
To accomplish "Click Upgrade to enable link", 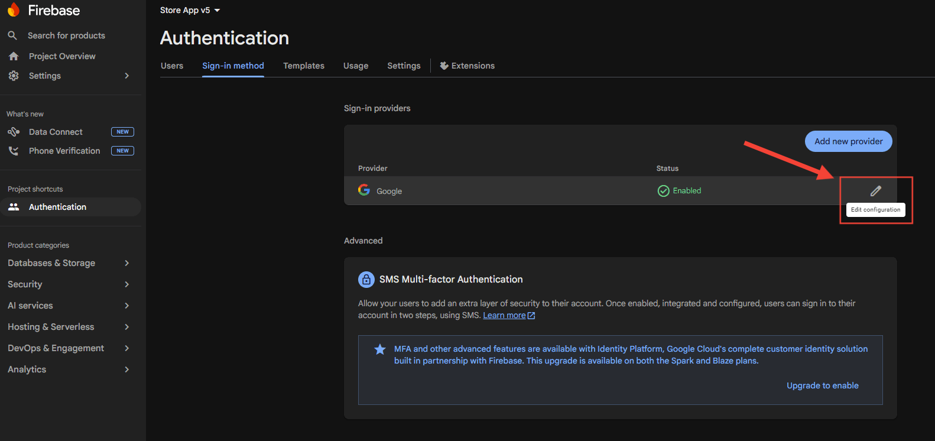I will pos(823,385).
